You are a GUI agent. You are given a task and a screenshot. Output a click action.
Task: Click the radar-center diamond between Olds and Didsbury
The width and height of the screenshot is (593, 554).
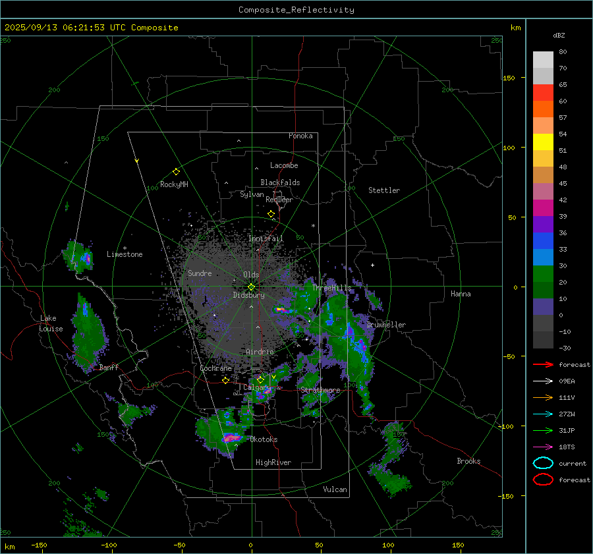251,287
